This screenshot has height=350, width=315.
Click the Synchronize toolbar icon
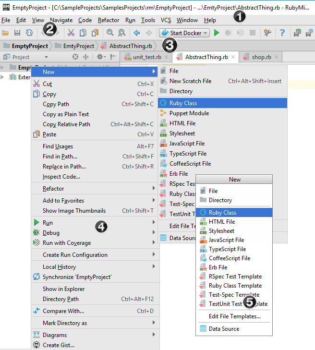(x=29, y=33)
